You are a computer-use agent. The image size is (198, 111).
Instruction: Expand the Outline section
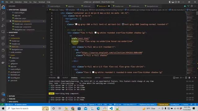coord(12,96)
